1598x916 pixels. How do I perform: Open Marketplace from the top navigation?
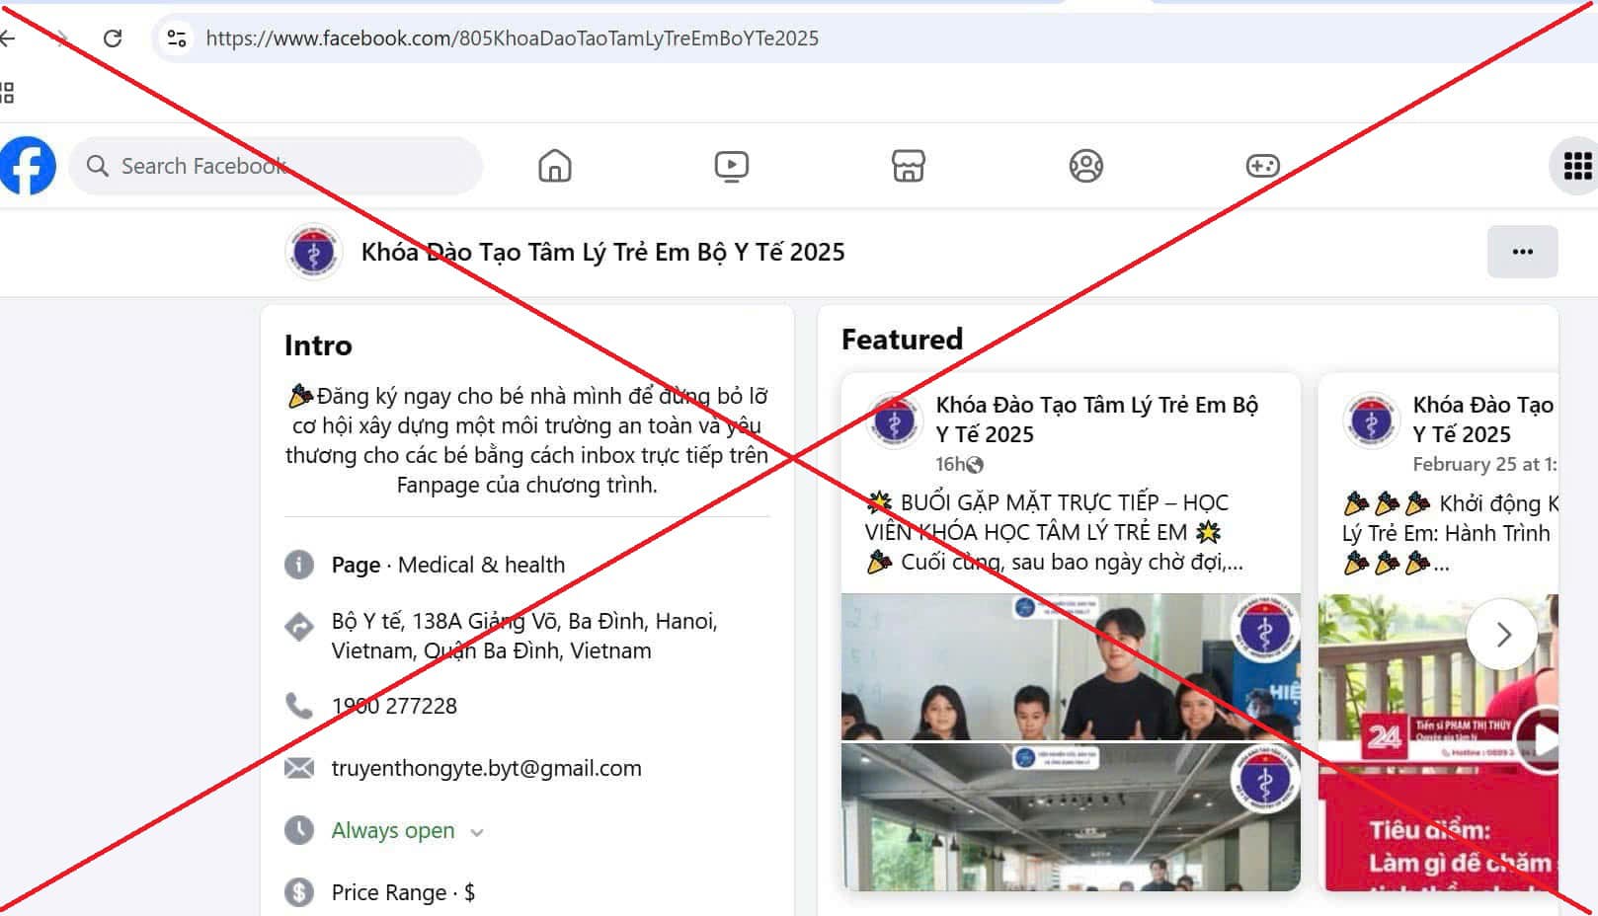pyautogui.click(x=908, y=166)
